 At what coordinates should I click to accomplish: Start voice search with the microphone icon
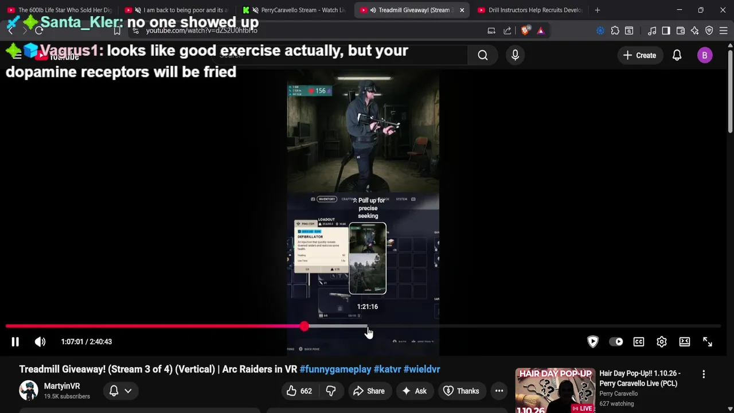coord(515,55)
